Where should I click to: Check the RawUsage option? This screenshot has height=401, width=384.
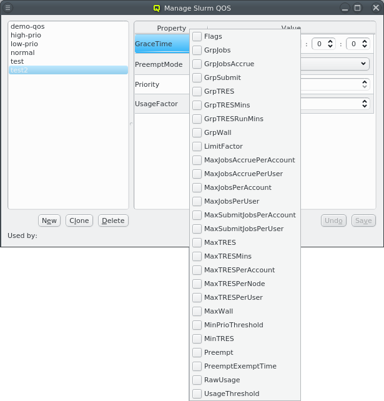197,380
